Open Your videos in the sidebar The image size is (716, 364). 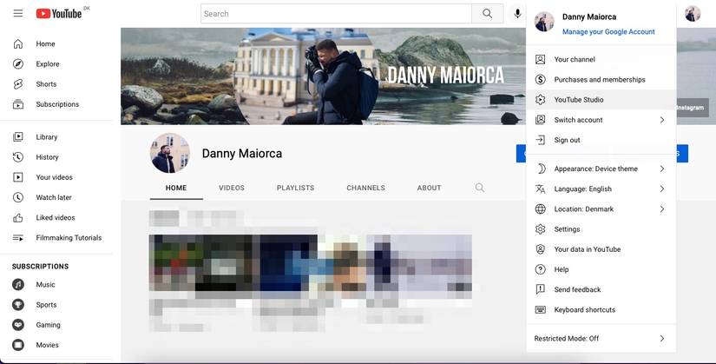(x=56, y=177)
